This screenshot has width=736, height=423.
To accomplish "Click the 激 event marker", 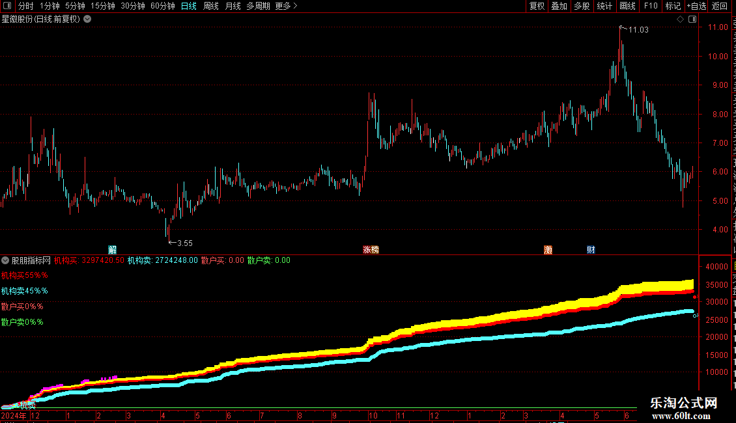I will point(548,249).
